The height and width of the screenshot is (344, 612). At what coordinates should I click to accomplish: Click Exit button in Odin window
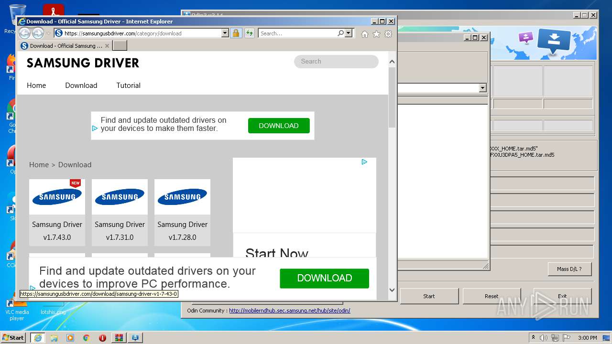pos(562,296)
